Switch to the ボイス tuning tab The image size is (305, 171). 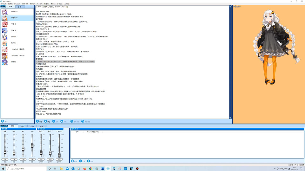click(x=23, y=126)
